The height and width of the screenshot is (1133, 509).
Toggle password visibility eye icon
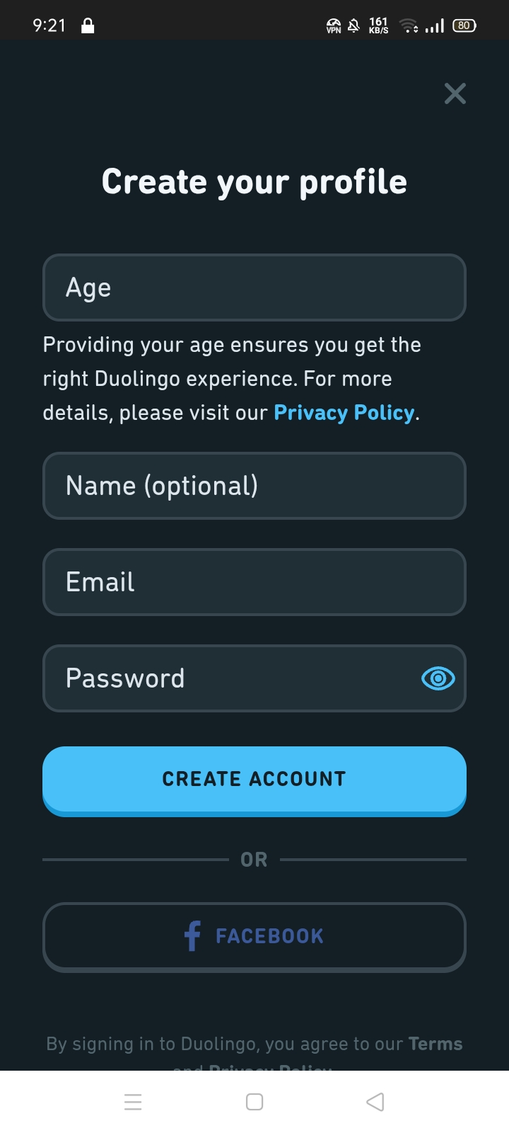coord(438,678)
